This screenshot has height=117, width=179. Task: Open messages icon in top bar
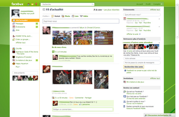tap(33, 4)
